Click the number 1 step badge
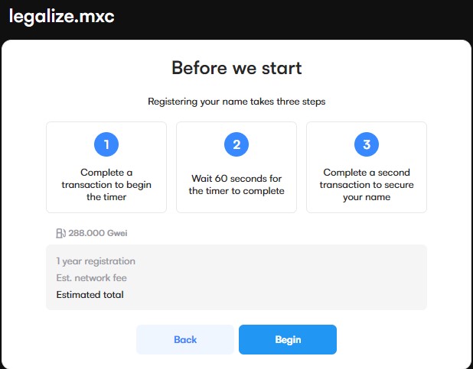Viewport: 473px width, 369px height. point(106,144)
